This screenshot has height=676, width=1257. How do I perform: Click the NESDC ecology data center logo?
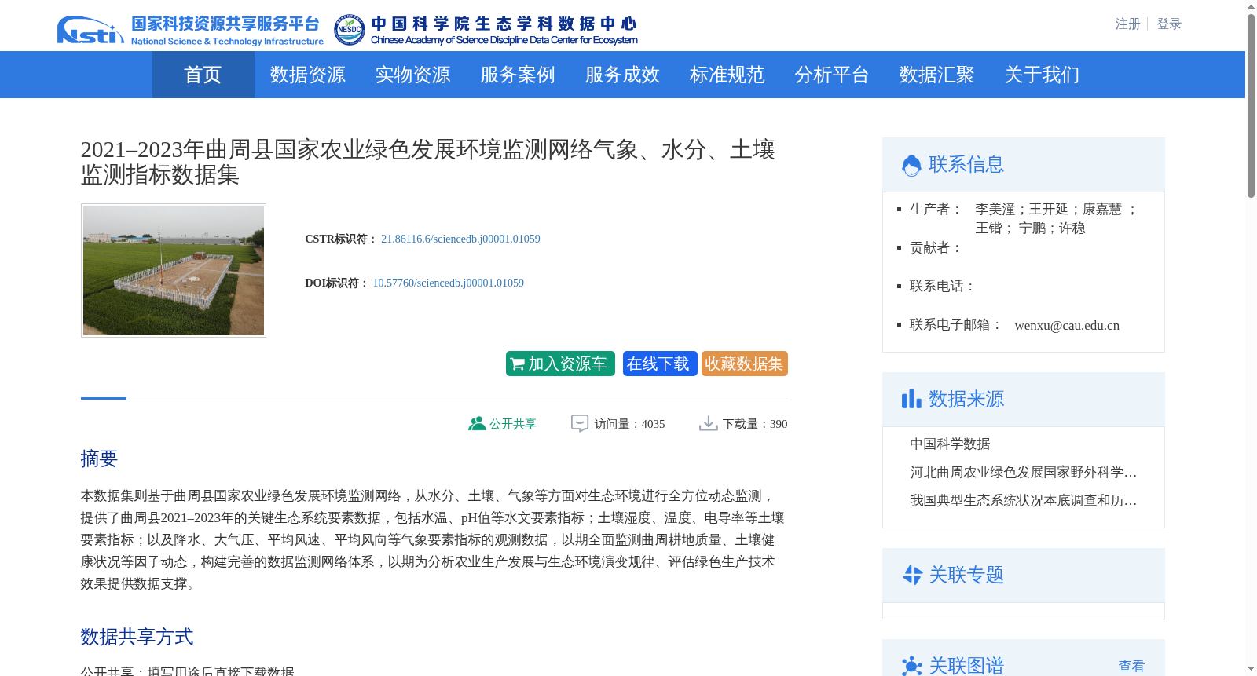tap(486, 30)
